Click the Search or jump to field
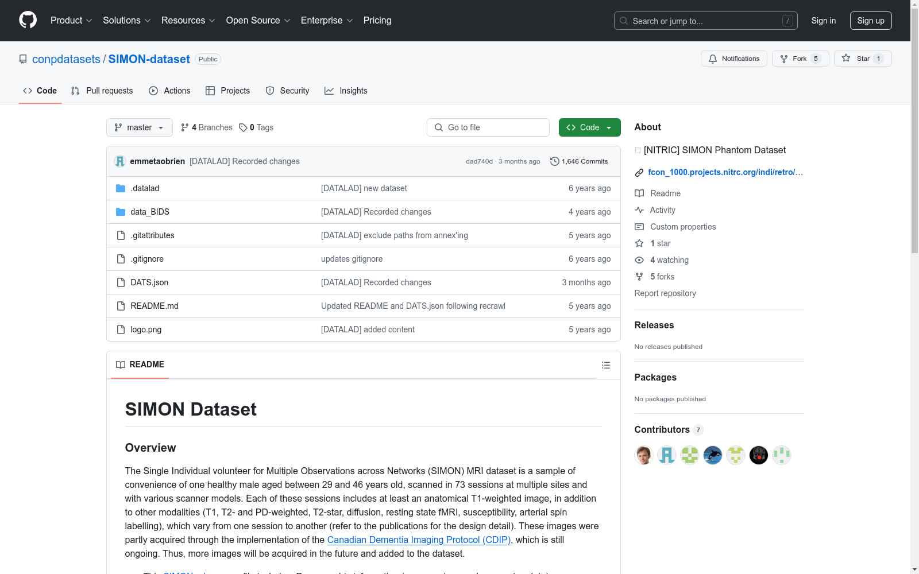Screen dimensions: 919x574 pos(706,21)
